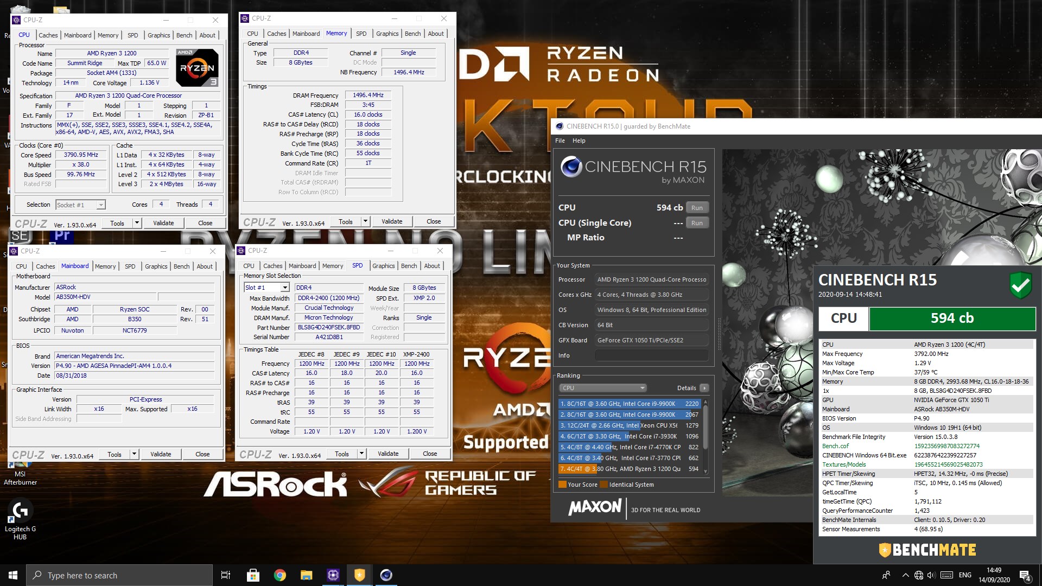Select ranking row AMD Ryzen 3 1200 594
Image resolution: width=1042 pixels, height=586 pixels.
(x=630, y=469)
